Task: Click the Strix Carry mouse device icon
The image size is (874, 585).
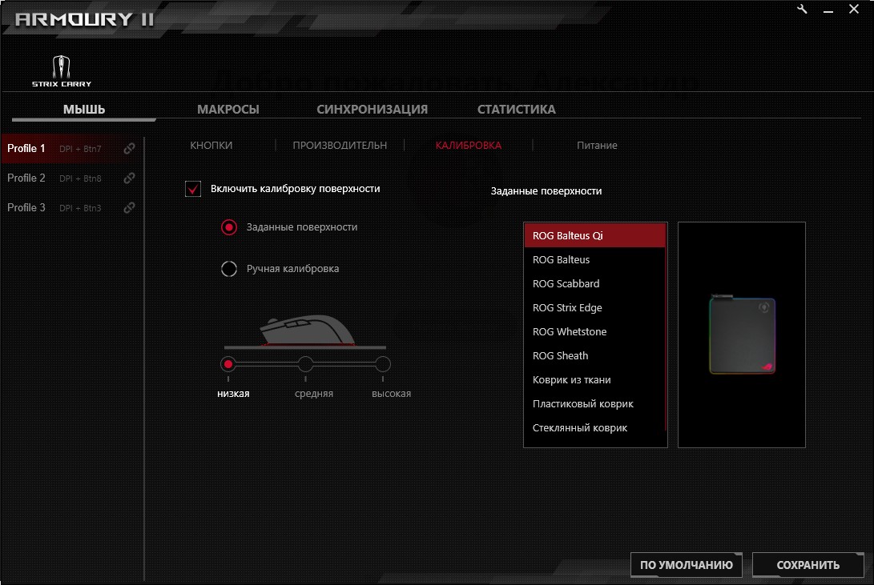Action: (62, 70)
